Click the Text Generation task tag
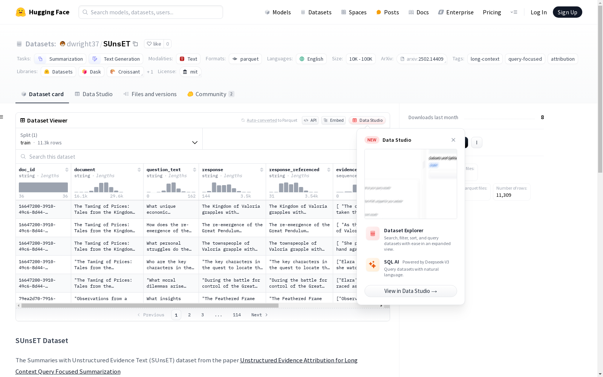The image size is (603, 377). (x=116, y=59)
